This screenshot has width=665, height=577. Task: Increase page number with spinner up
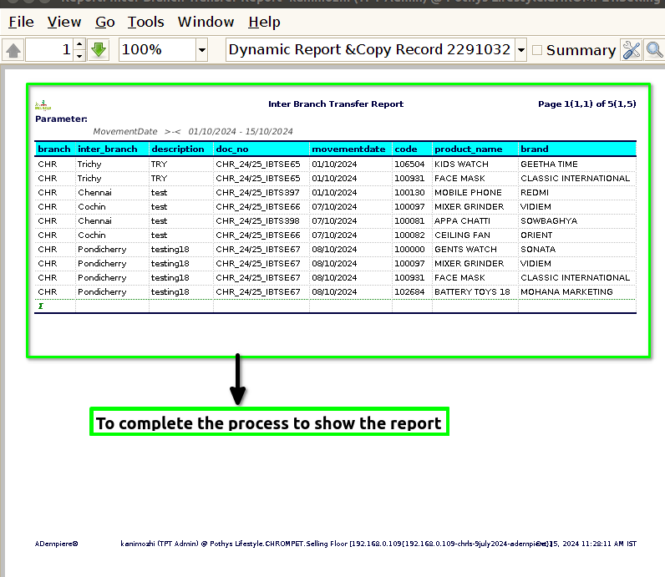[79, 44]
